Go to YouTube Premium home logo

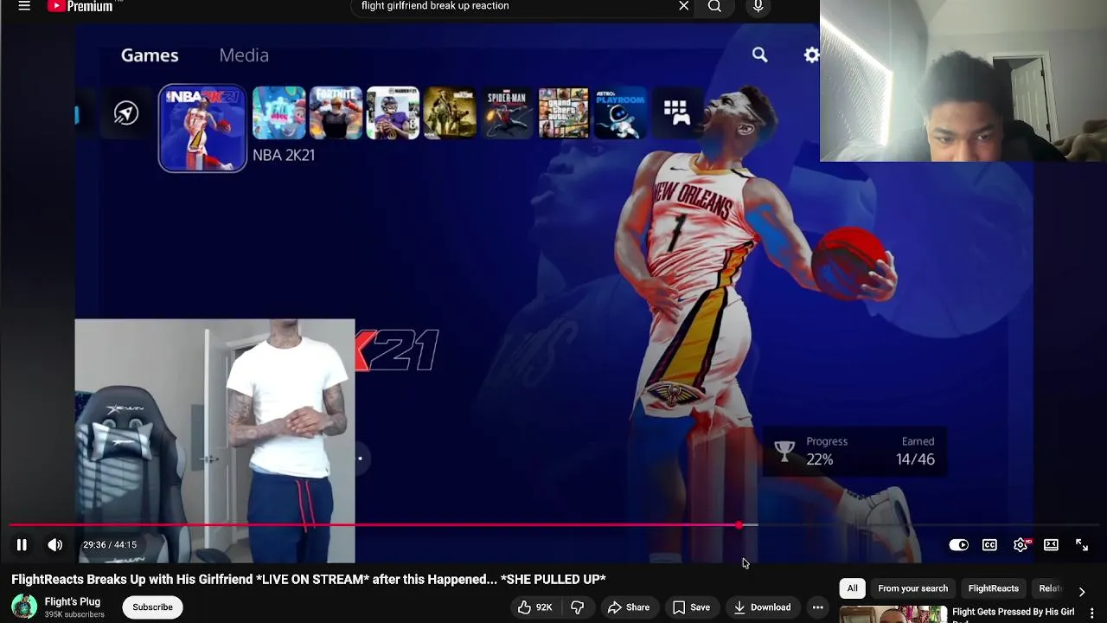coord(80,6)
